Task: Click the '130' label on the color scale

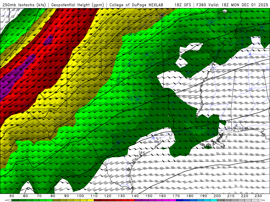Action: (x=122, y=196)
